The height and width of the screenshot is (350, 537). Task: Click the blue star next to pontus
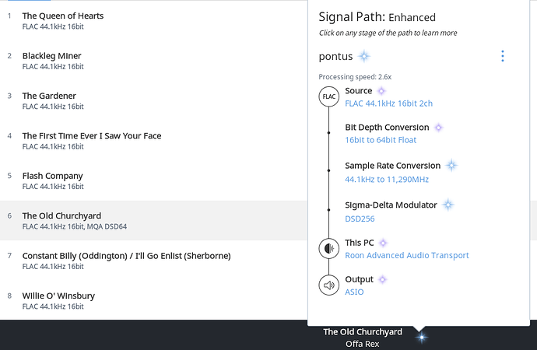[x=364, y=56]
